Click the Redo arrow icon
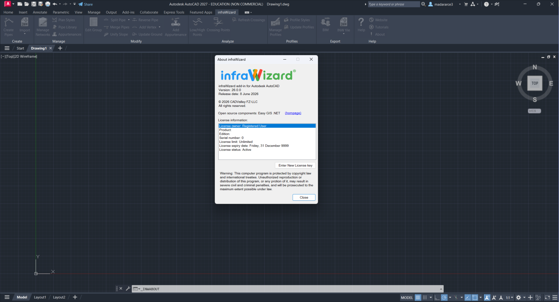The image size is (559, 302). 65,4
